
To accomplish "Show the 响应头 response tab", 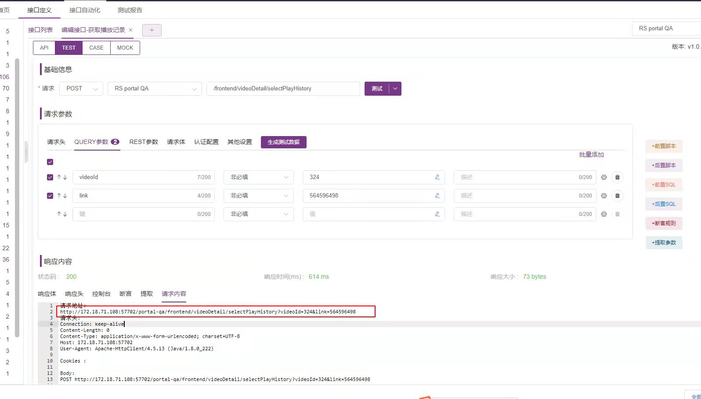I will click(74, 294).
